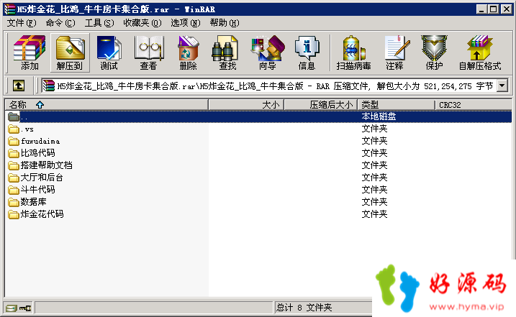Screen dimensions: 516x317
Task: Click the disk drive icon in status bar
Action: click(x=12, y=308)
